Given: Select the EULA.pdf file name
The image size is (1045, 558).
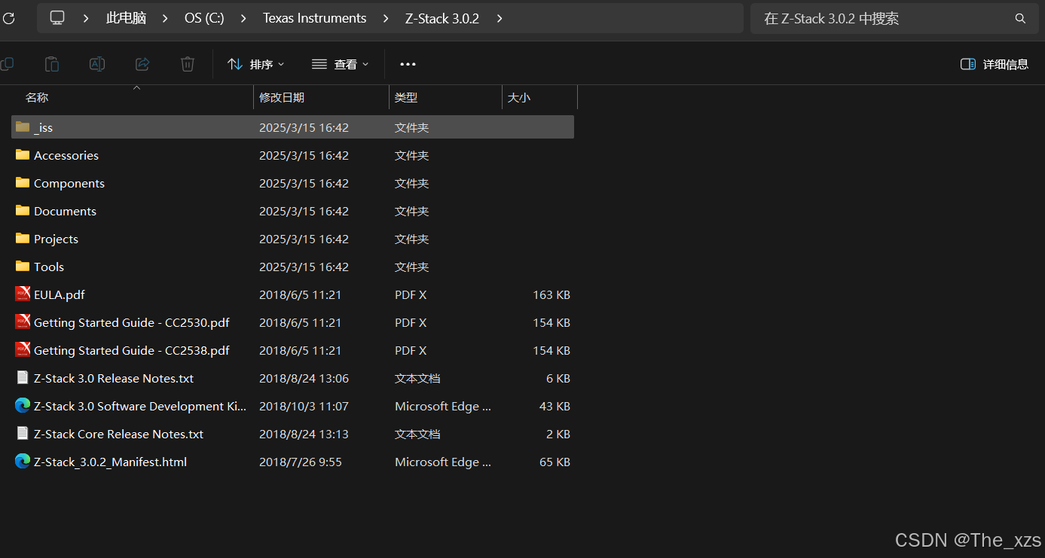Looking at the screenshot, I should click(x=60, y=294).
